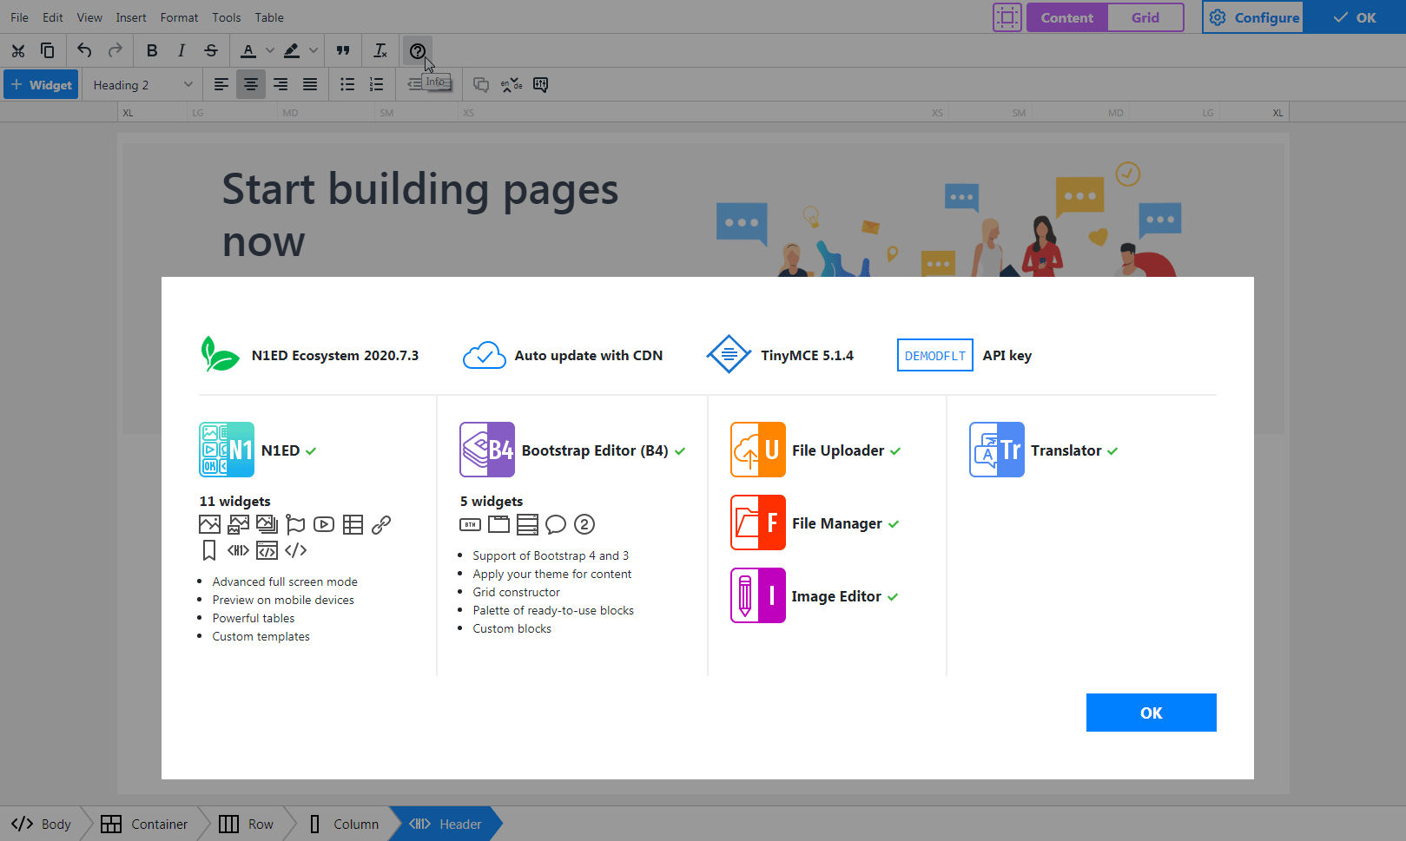Click the speech bubble widget icon
Viewport: 1406px width, 841px height.
point(556,524)
